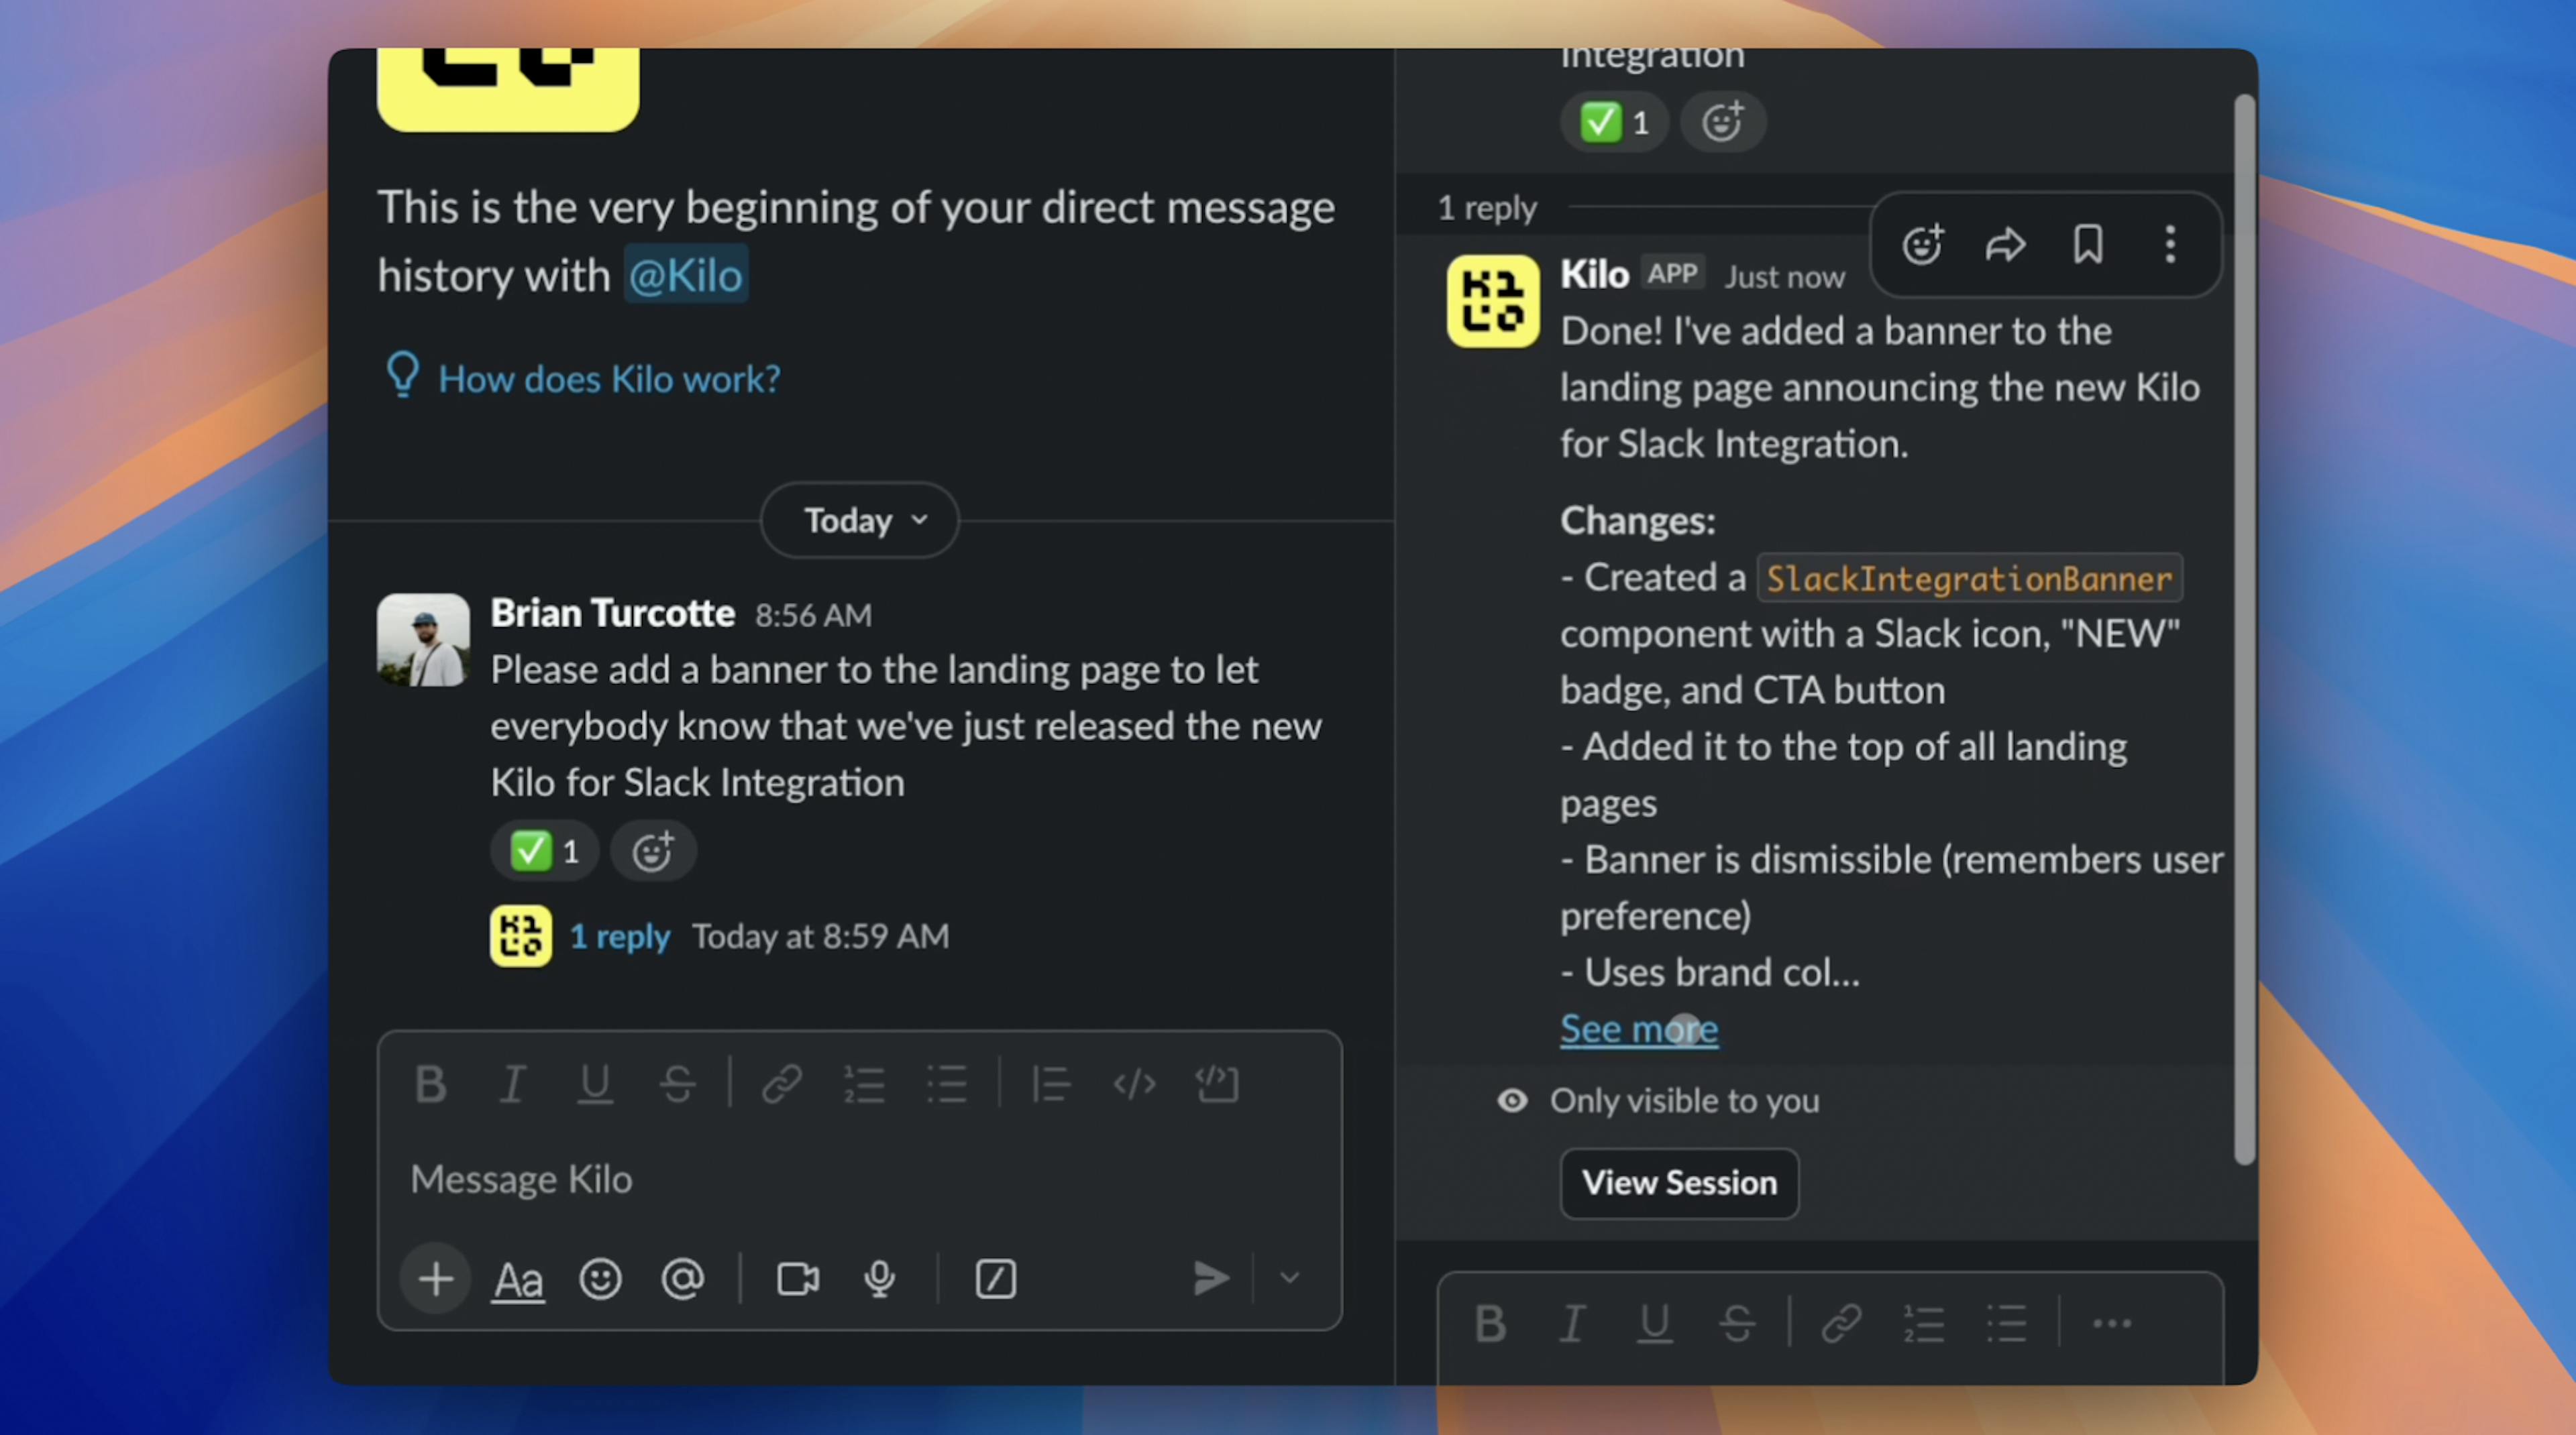Toggle the checkmark reaction on Brian's message

[544, 850]
